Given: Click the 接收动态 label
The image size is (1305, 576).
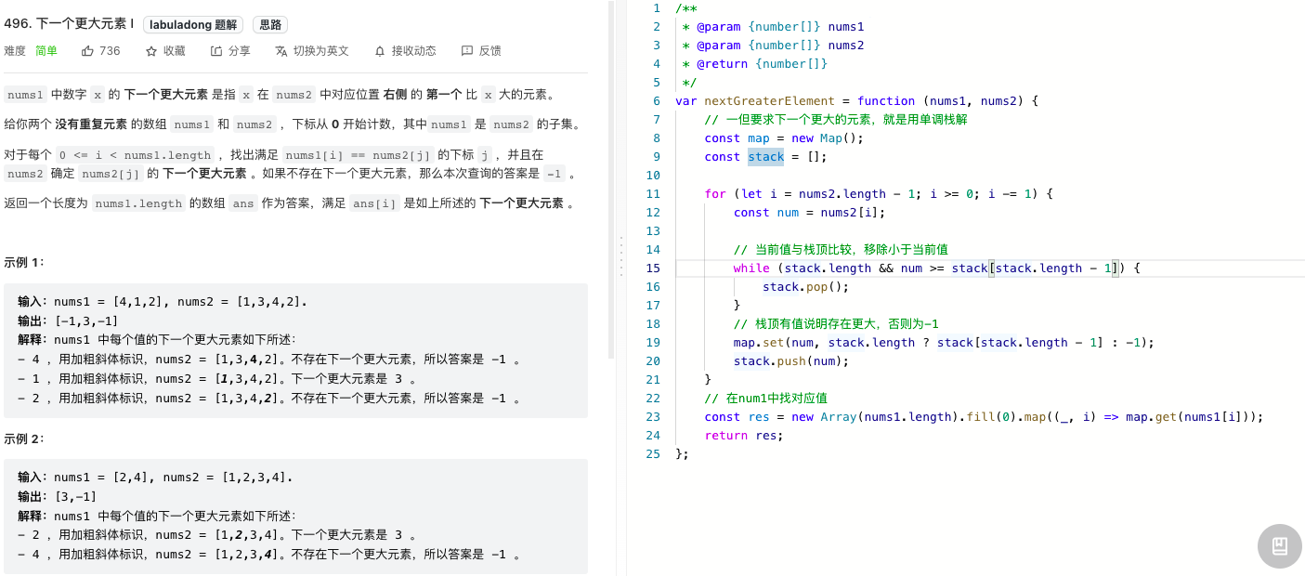Looking at the screenshot, I should click(414, 51).
